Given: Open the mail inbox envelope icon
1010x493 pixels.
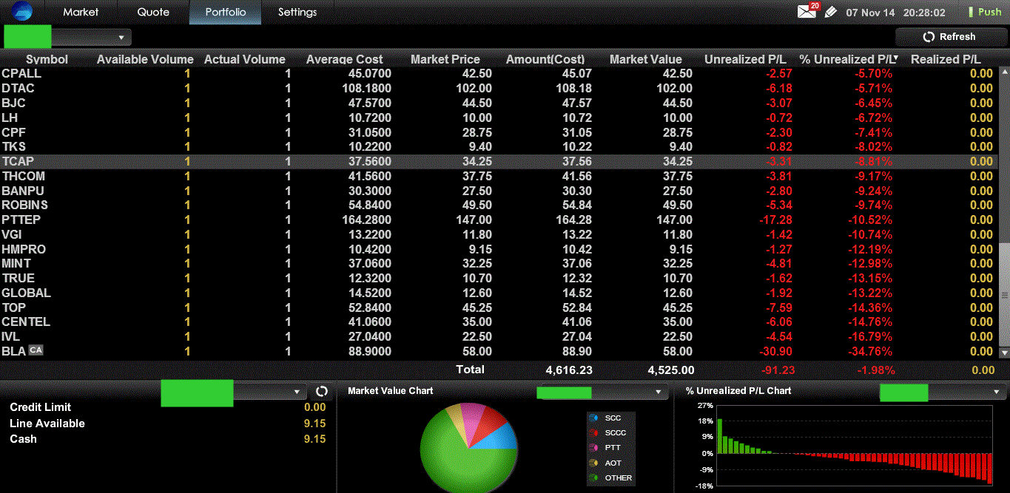Looking at the screenshot, I should [x=807, y=12].
